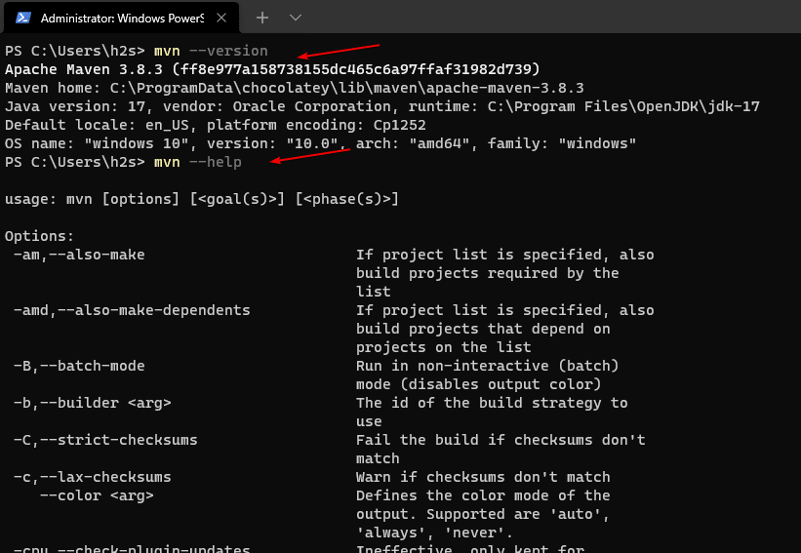The height and width of the screenshot is (553, 801).
Task: Close the Administrator: Windows PowerShell tab
Action: click(x=221, y=18)
